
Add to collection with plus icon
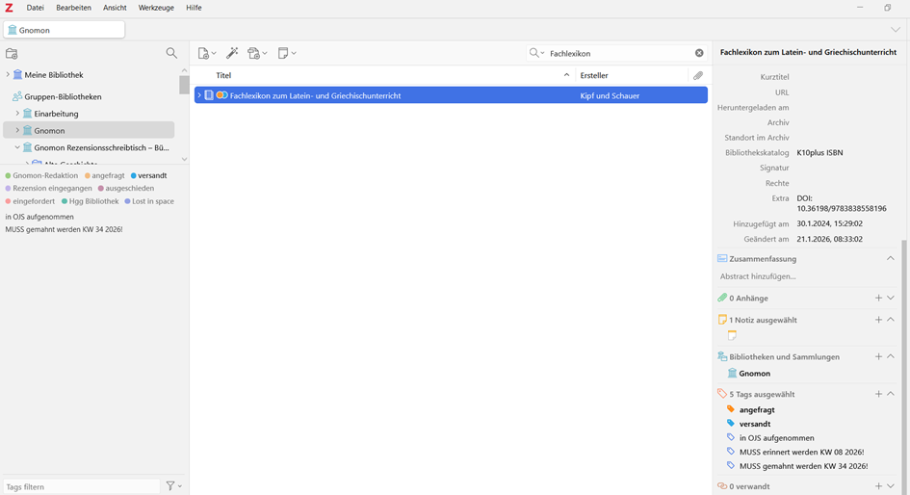[878, 356]
